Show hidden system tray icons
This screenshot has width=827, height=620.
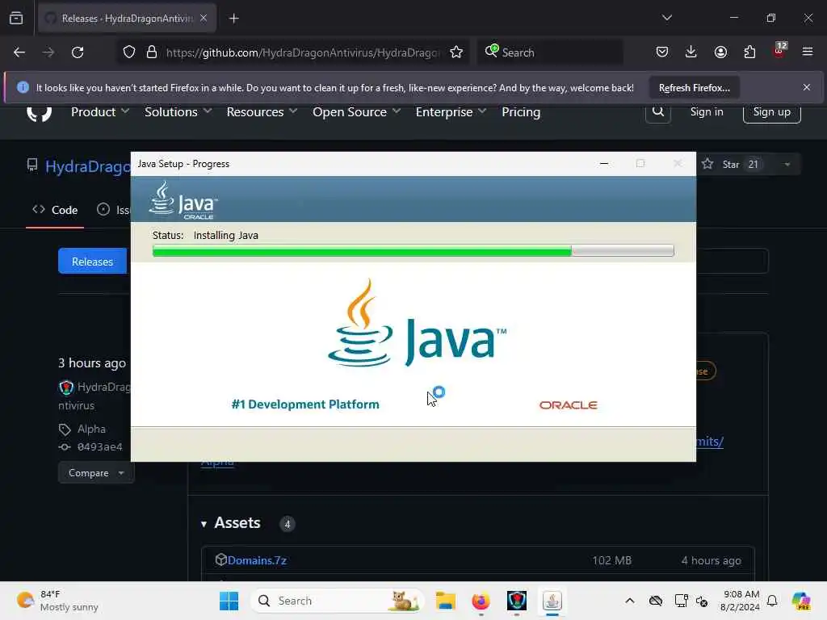(630, 601)
